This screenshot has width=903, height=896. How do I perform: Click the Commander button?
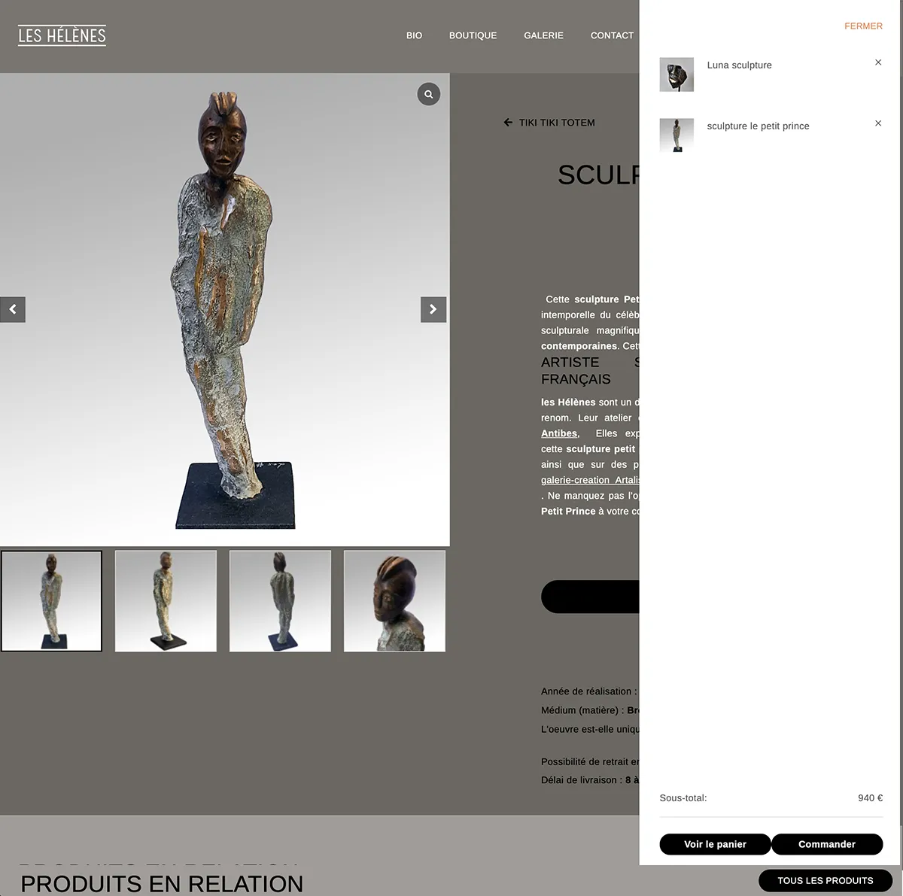827,844
